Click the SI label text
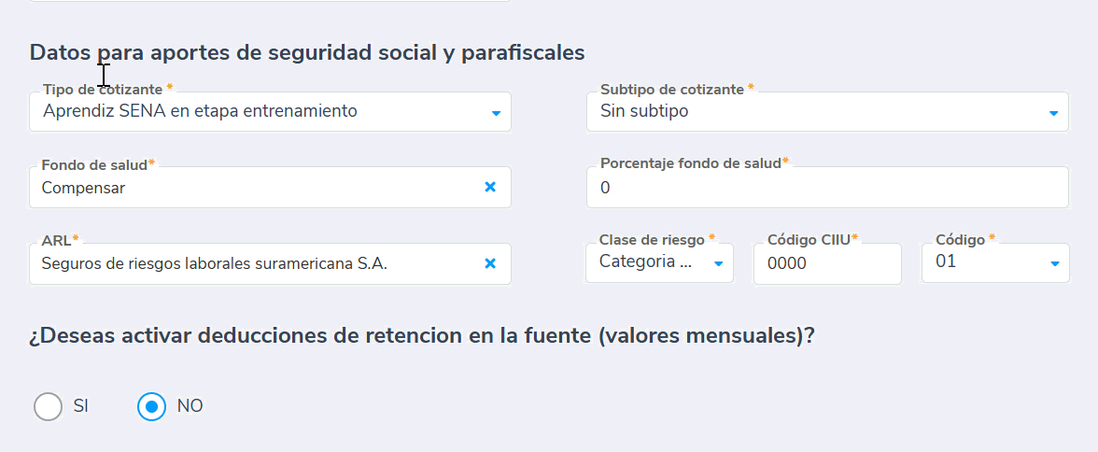 (80, 406)
